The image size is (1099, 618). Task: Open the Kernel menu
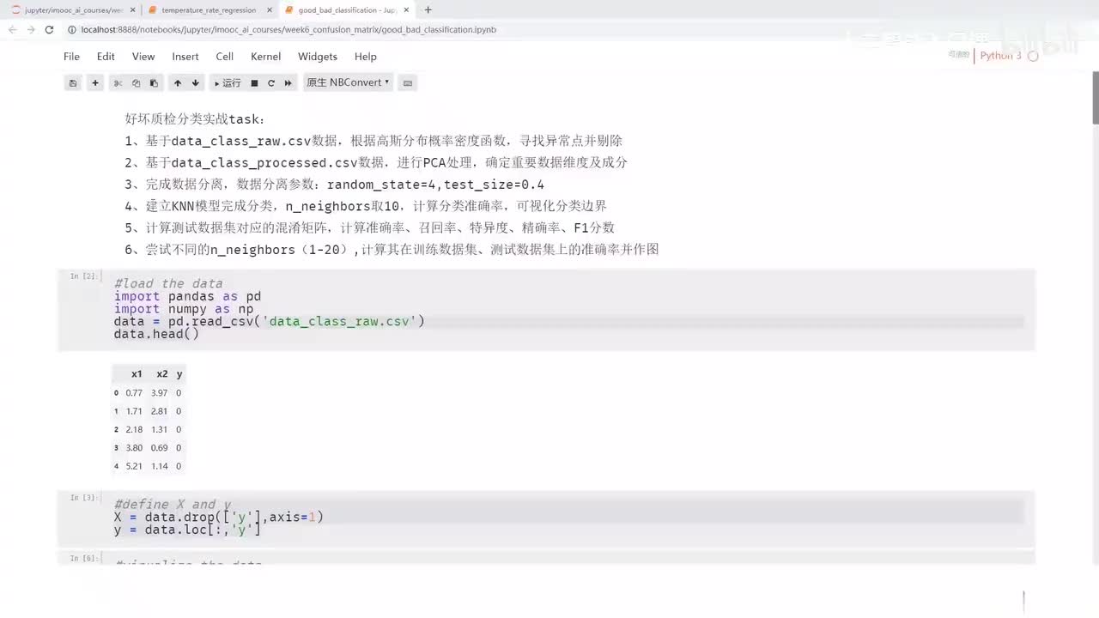click(x=266, y=57)
